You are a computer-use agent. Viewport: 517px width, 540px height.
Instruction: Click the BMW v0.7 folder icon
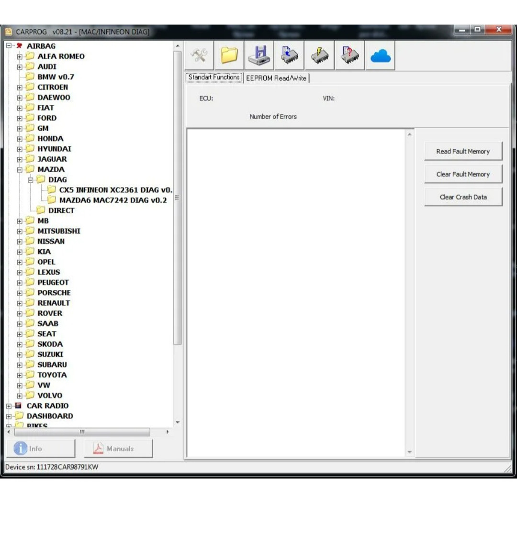30,77
